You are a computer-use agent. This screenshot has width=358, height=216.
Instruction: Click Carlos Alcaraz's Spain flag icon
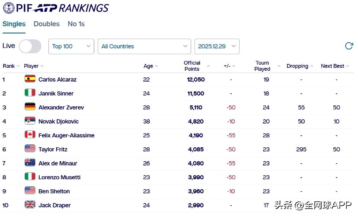tap(30, 79)
